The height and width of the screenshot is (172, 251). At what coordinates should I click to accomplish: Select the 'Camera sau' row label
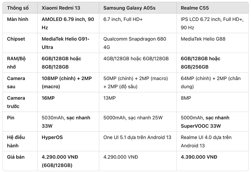(16, 82)
